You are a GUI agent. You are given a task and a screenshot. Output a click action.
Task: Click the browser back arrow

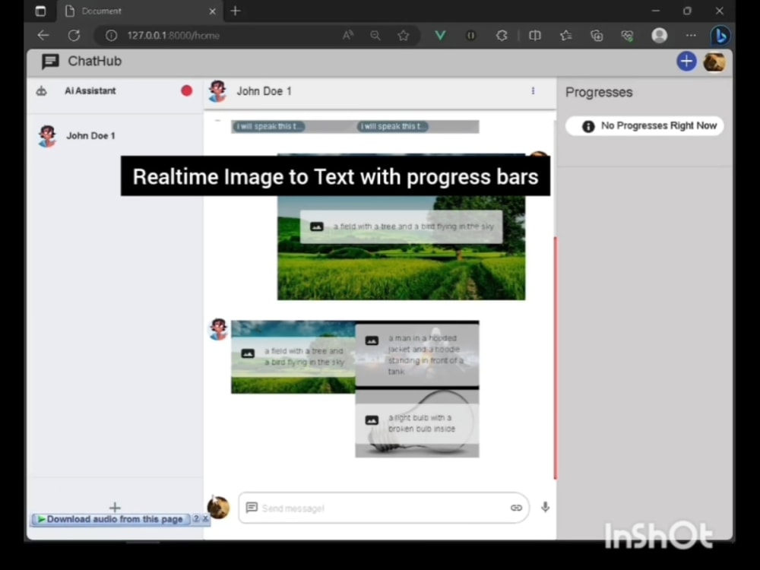[43, 35]
